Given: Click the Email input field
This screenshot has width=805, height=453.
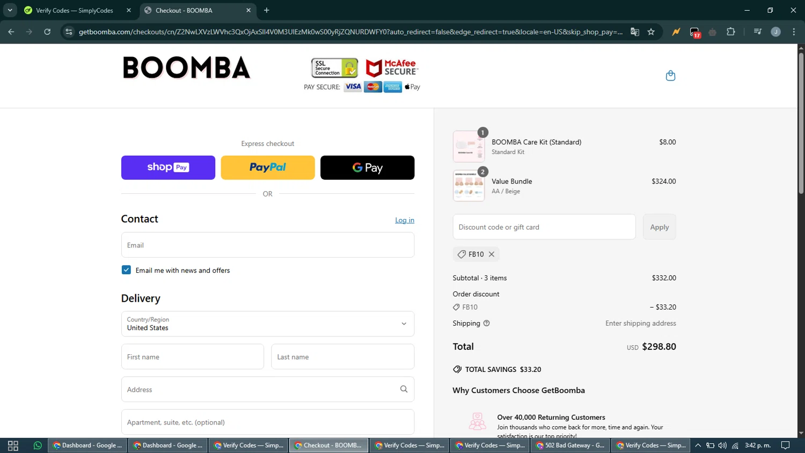Looking at the screenshot, I should click(x=268, y=245).
